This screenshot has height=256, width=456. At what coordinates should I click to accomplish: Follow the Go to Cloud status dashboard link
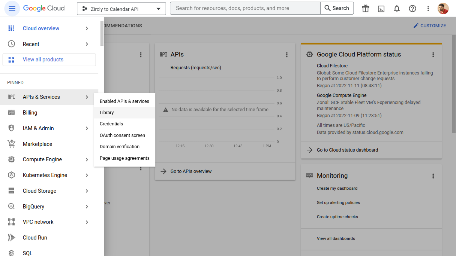pyautogui.click(x=347, y=150)
